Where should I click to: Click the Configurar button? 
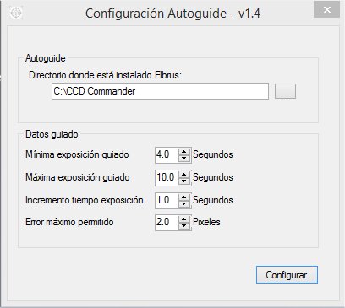pyautogui.click(x=287, y=275)
